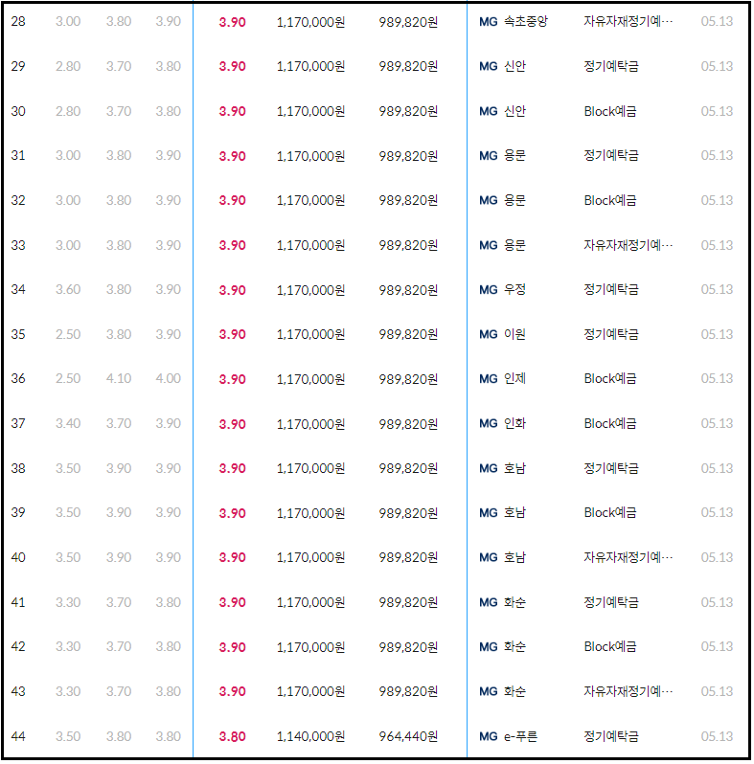Click 정기예탁금 product in e-푸른 row
This screenshot has width=754, height=764.
pos(611,736)
